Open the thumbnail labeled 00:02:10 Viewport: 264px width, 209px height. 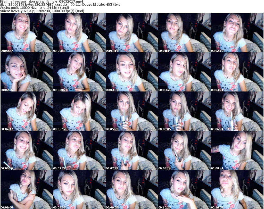[x=237, y=33]
